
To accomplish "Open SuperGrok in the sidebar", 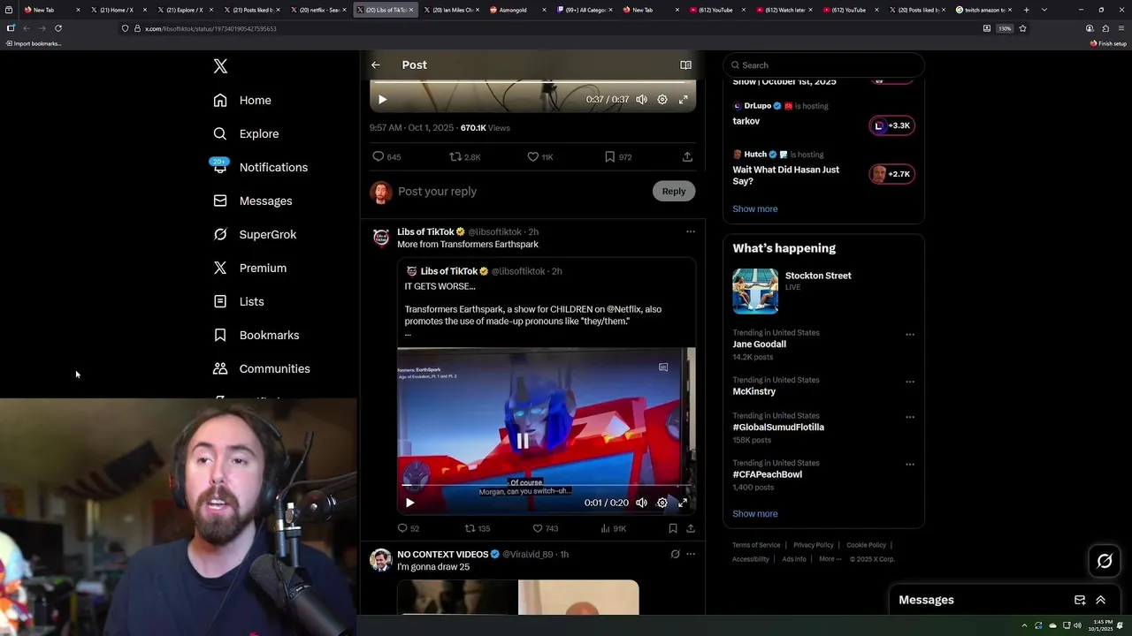I will tap(255, 235).
